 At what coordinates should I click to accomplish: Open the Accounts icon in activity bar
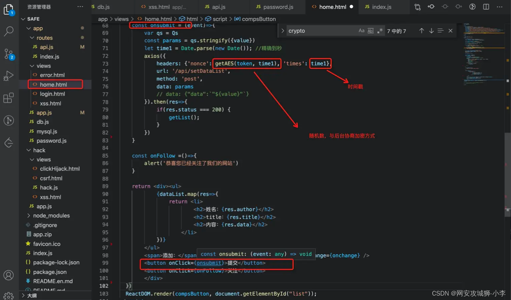[x=9, y=275]
